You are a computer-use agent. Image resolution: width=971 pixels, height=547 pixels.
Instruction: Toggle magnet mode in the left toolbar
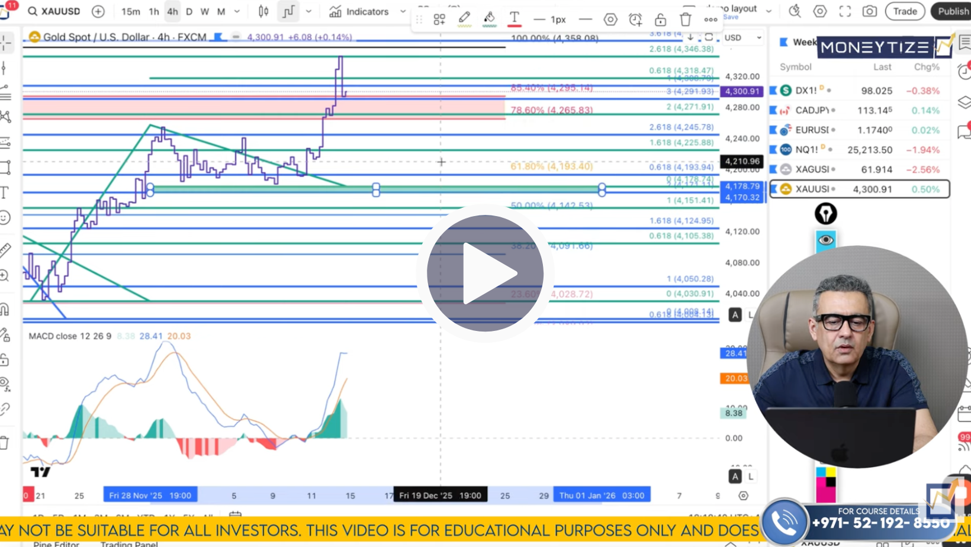point(7,308)
